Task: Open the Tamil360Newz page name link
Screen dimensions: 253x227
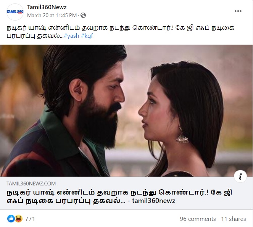Action: pos(47,7)
